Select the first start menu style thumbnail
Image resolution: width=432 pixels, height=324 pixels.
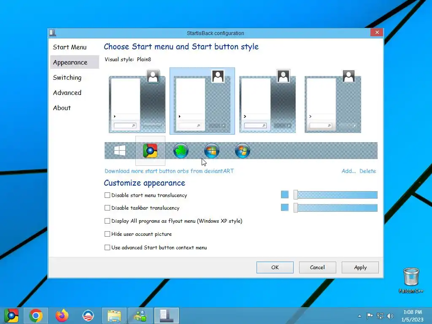click(137, 101)
